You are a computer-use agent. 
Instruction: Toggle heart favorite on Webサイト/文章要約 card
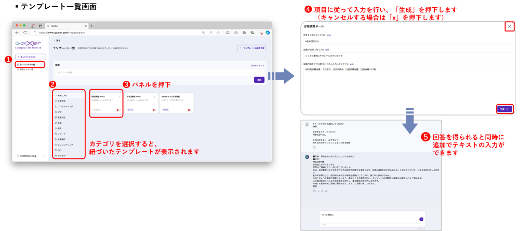[190, 110]
